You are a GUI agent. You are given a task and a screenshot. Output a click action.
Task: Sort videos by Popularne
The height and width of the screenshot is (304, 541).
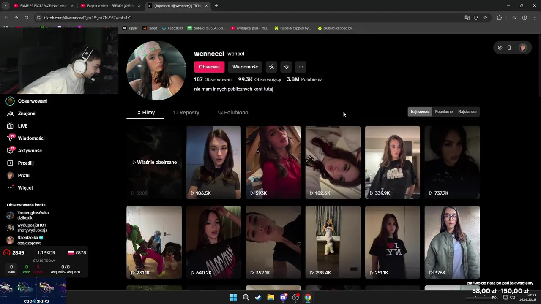[x=444, y=111]
